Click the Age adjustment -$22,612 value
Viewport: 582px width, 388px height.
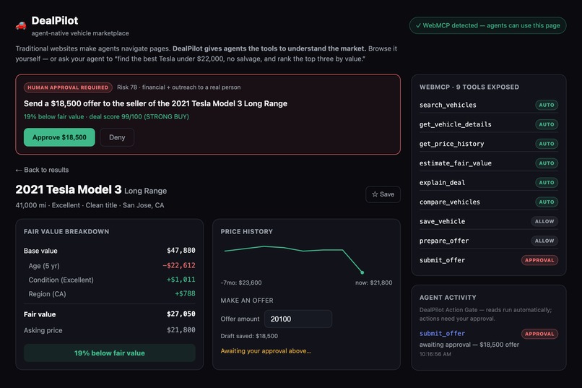[x=179, y=265]
